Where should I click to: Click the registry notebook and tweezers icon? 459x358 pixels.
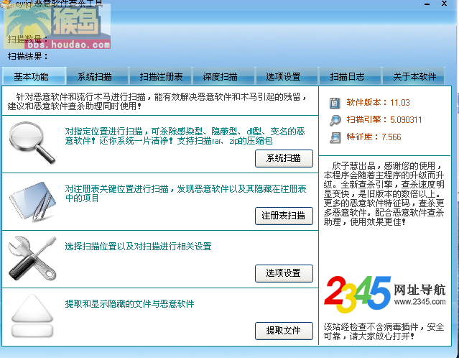(x=32, y=201)
